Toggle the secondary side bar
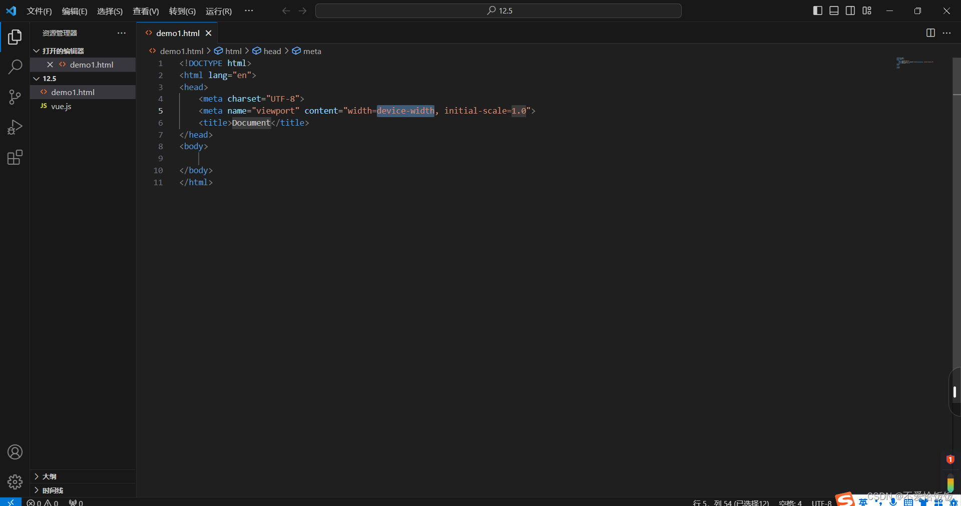 coord(850,11)
